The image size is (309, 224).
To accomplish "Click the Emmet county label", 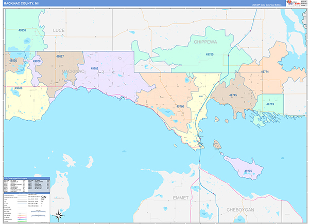I will coord(181,197).
